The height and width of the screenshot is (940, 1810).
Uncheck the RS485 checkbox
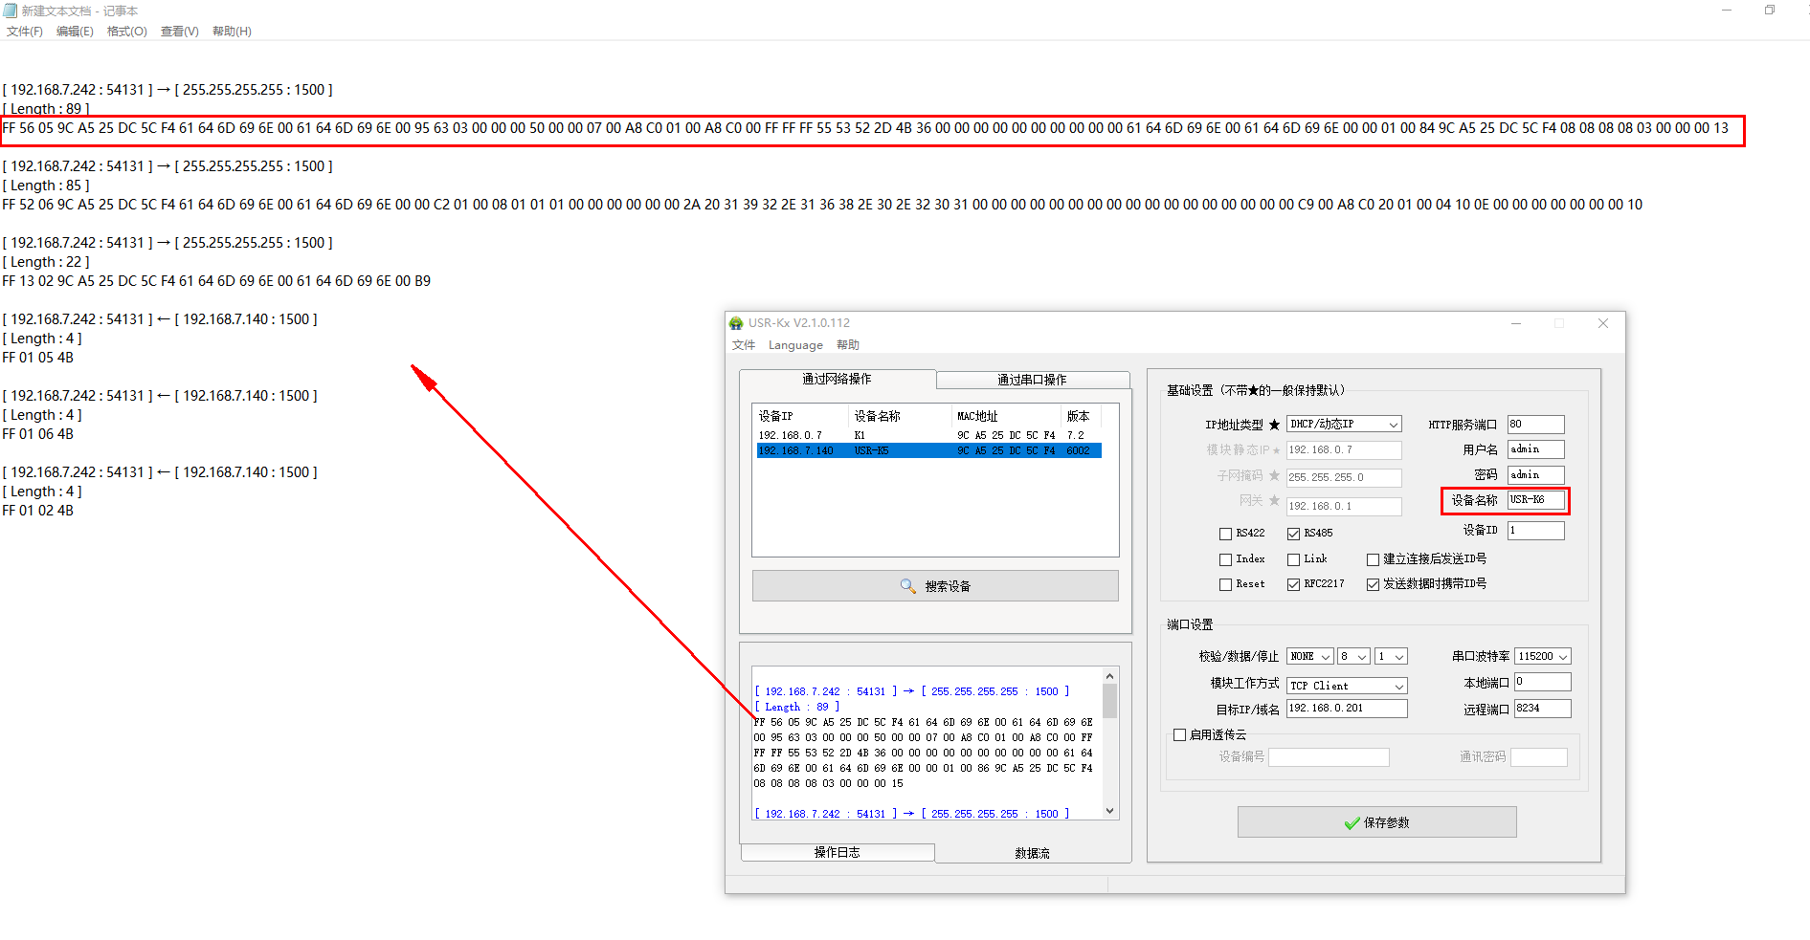(x=1293, y=534)
